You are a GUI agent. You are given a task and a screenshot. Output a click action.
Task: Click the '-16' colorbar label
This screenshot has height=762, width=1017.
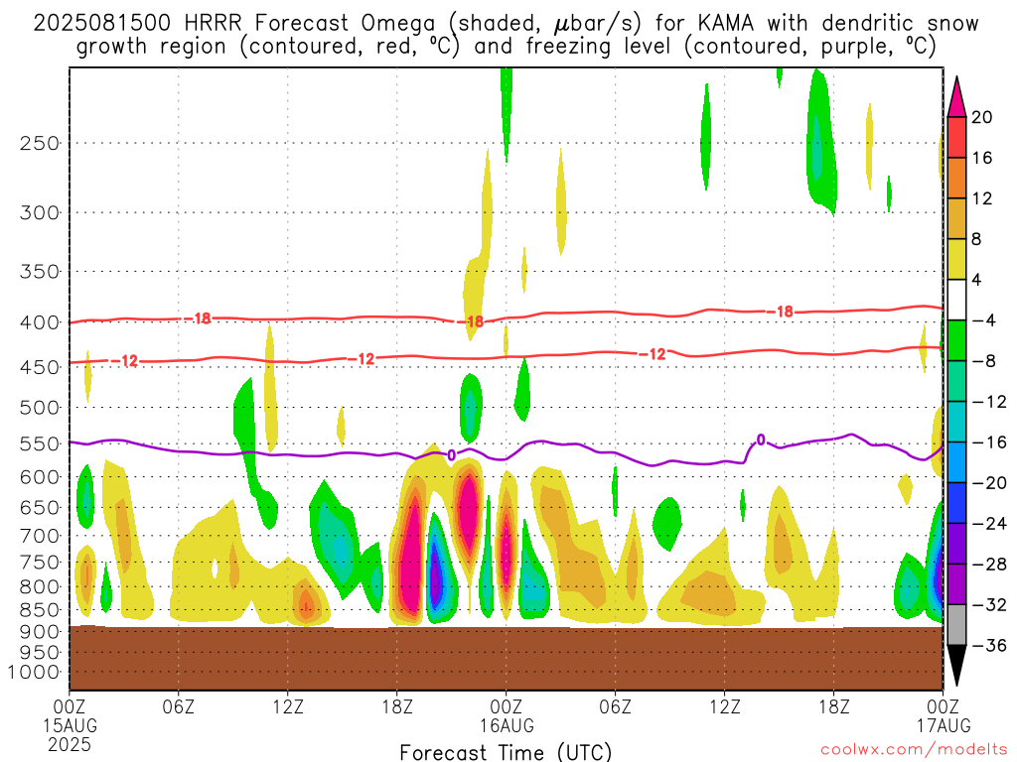(989, 443)
